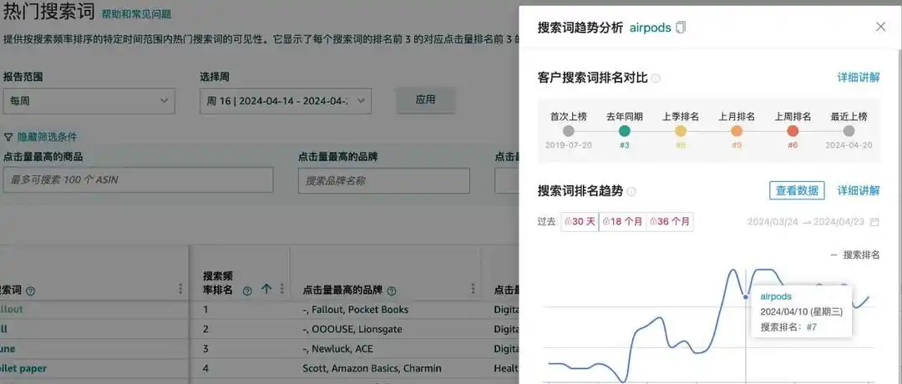Click the cell '-, OOOUSE, Lionsgate'
The image size is (902, 384).
tap(352, 330)
